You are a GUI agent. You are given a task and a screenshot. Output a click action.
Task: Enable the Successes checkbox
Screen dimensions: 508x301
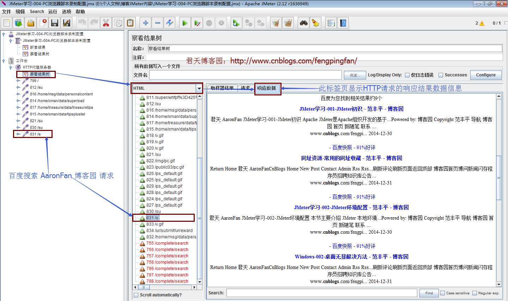[441, 75]
